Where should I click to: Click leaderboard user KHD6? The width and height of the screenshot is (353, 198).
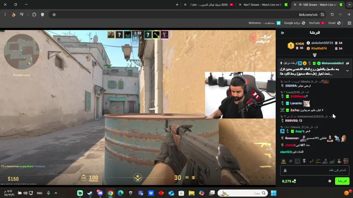tap(299, 44)
